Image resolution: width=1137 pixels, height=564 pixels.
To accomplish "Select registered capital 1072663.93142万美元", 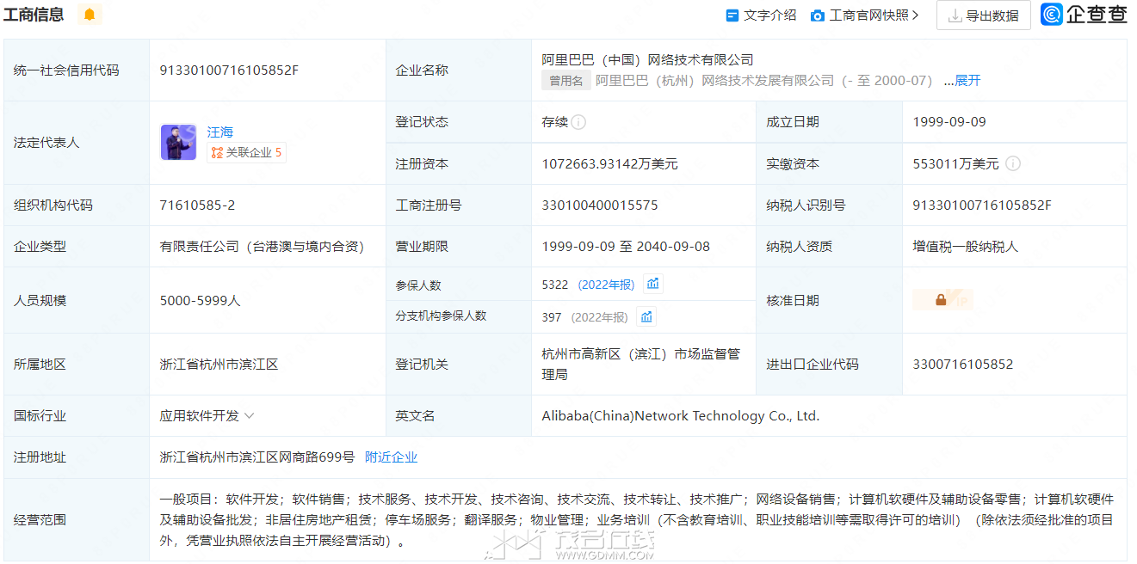I will click(609, 163).
